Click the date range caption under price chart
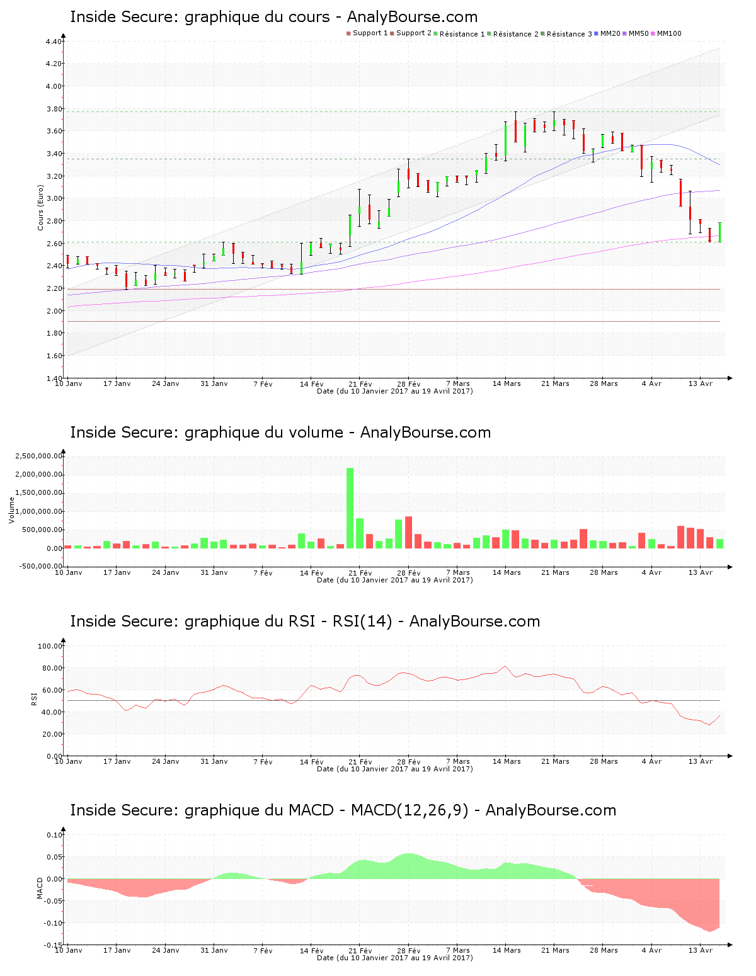Viewport: 756px width, 976px height. coord(394,391)
